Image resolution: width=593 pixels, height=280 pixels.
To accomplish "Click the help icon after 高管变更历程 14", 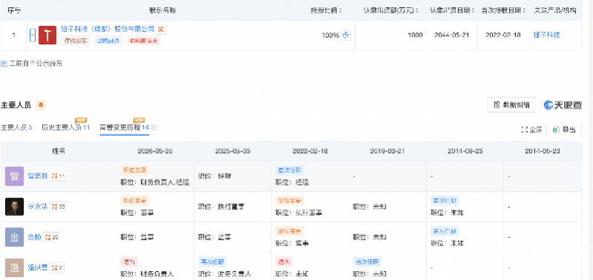I will click(x=153, y=128).
